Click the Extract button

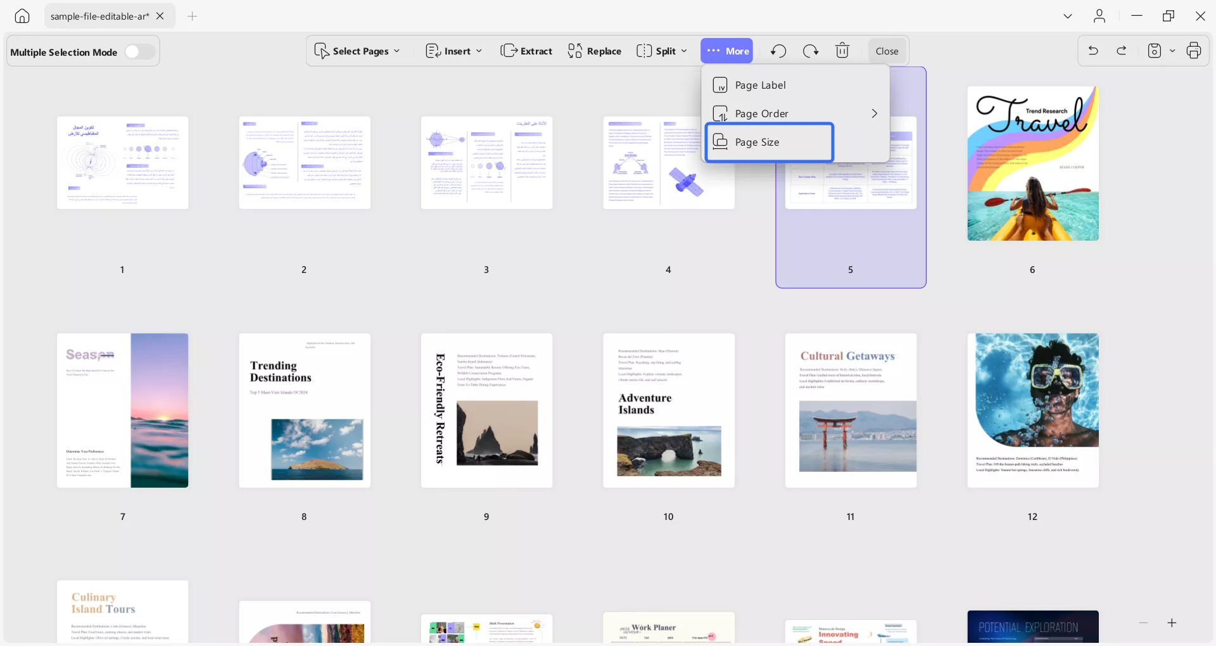tap(526, 51)
